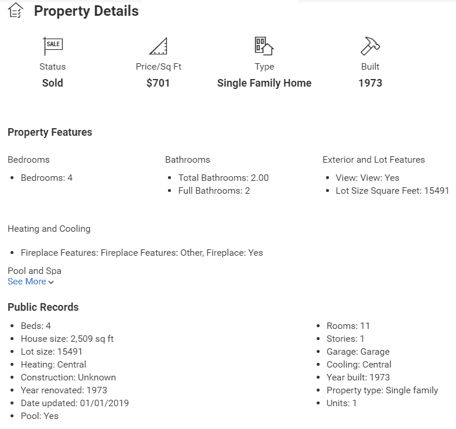
Task: Click the Heating and Cooling title
Action: point(49,229)
